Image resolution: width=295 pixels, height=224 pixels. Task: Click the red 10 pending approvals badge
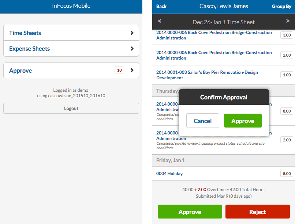click(119, 70)
